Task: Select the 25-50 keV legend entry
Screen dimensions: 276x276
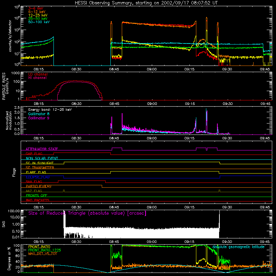Action: click(x=38, y=19)
